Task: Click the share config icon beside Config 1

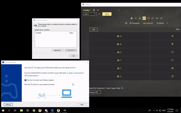Action: tap(98, 10)
